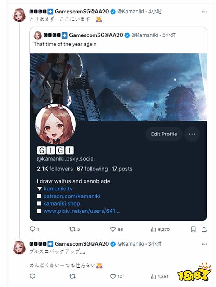
Task: Open more options for the bottom tweet
Action: tap(204, 244)
